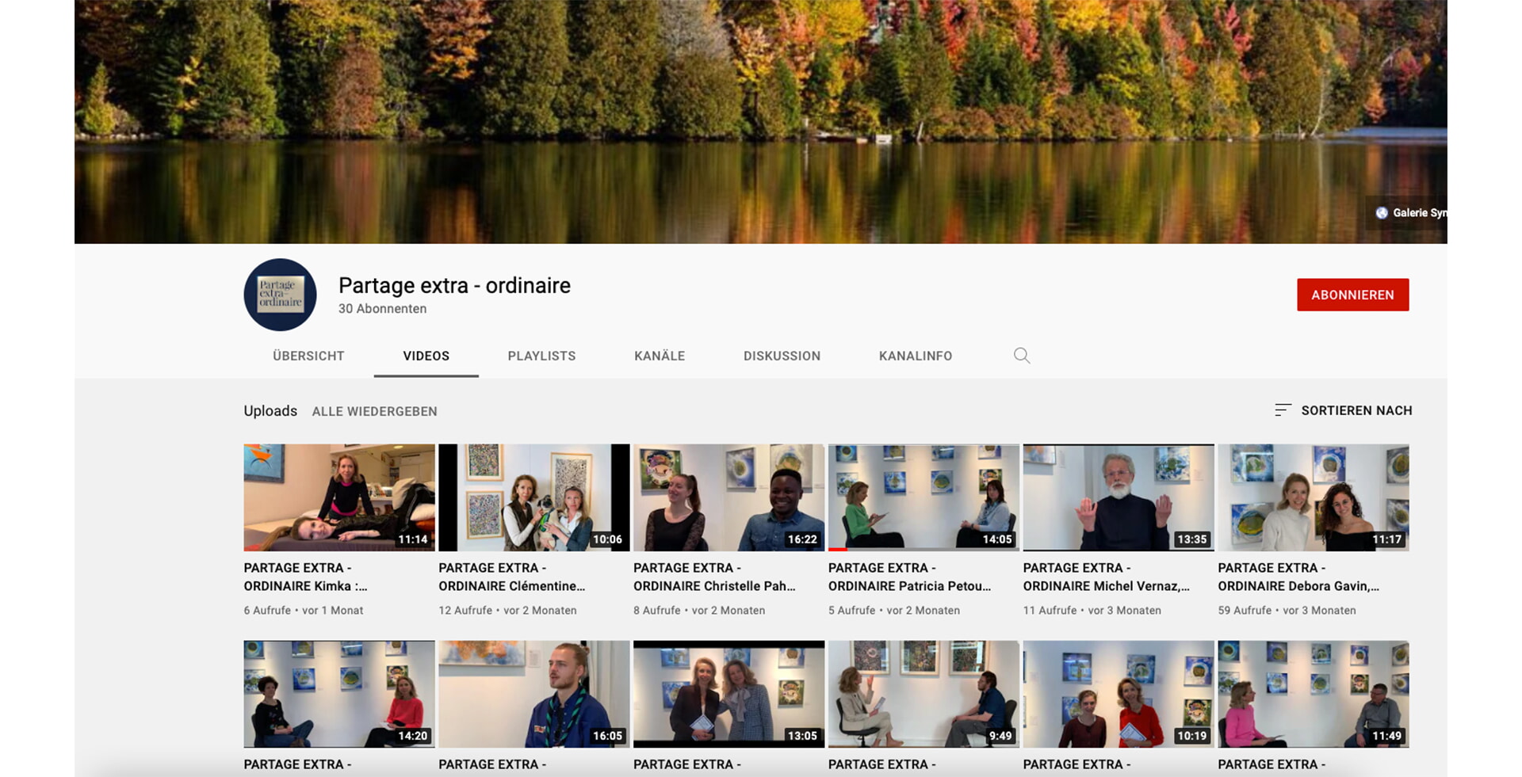Select the Videos tab
Screen dimensions: 1522x777
426,356
